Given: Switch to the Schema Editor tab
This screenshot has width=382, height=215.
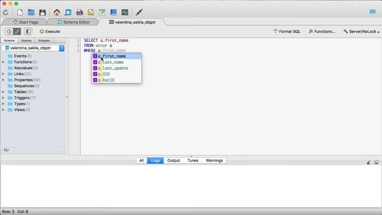Looking at the screenshot, I should [73, 22].
